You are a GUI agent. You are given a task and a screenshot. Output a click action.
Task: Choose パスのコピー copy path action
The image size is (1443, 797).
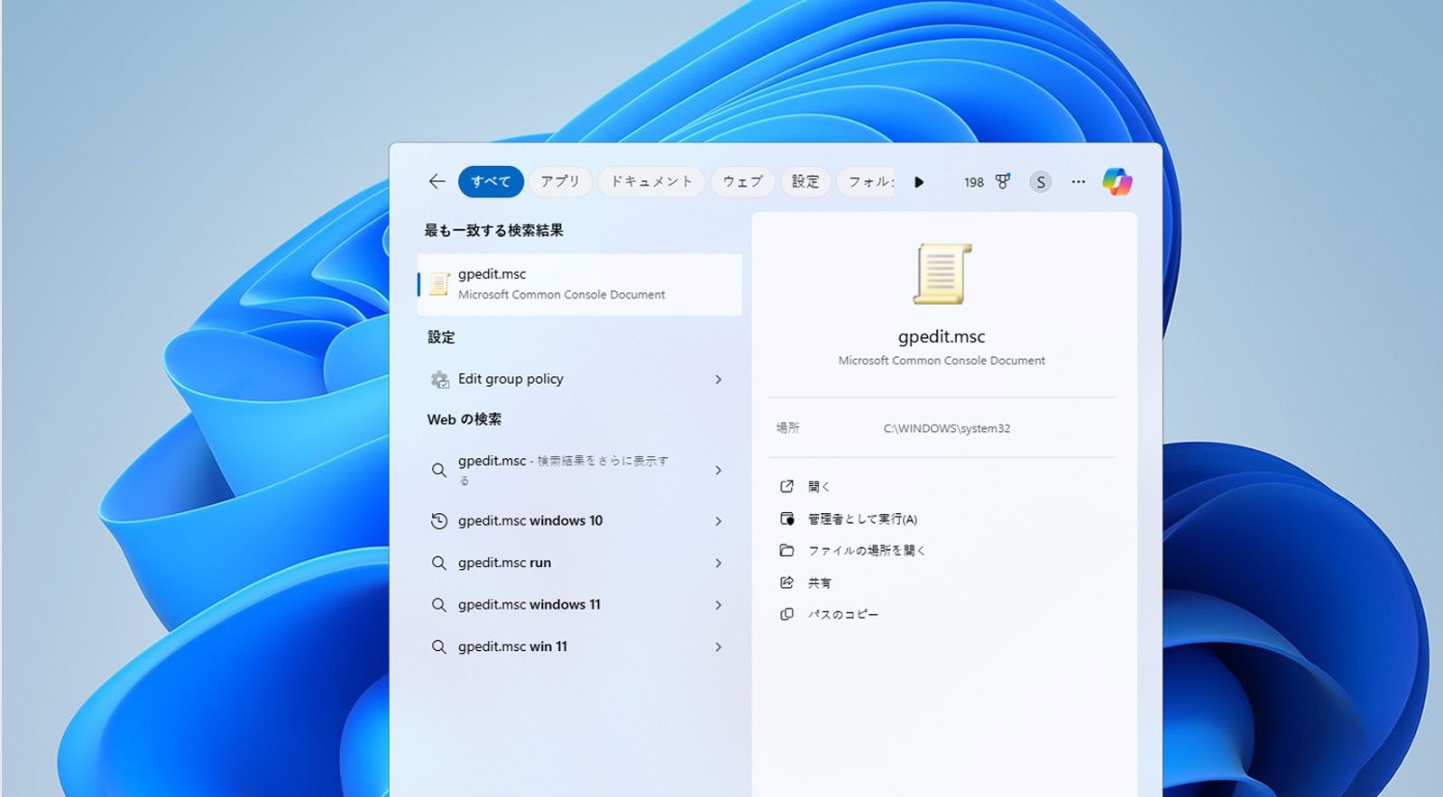coord(843,615)
